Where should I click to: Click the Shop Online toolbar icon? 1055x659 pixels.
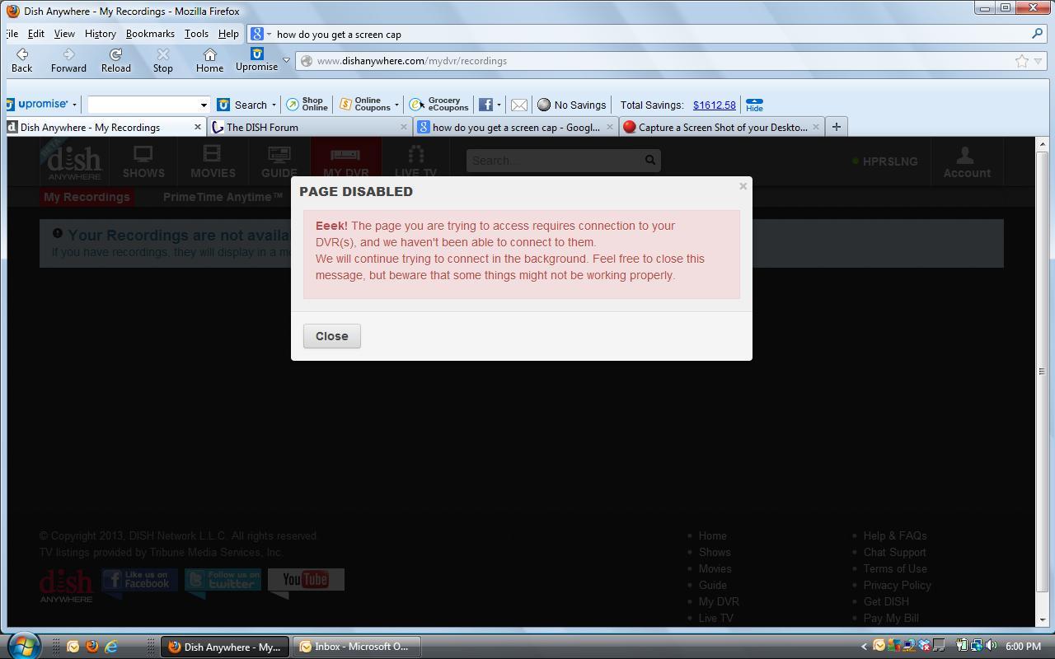tap(307, 105)
